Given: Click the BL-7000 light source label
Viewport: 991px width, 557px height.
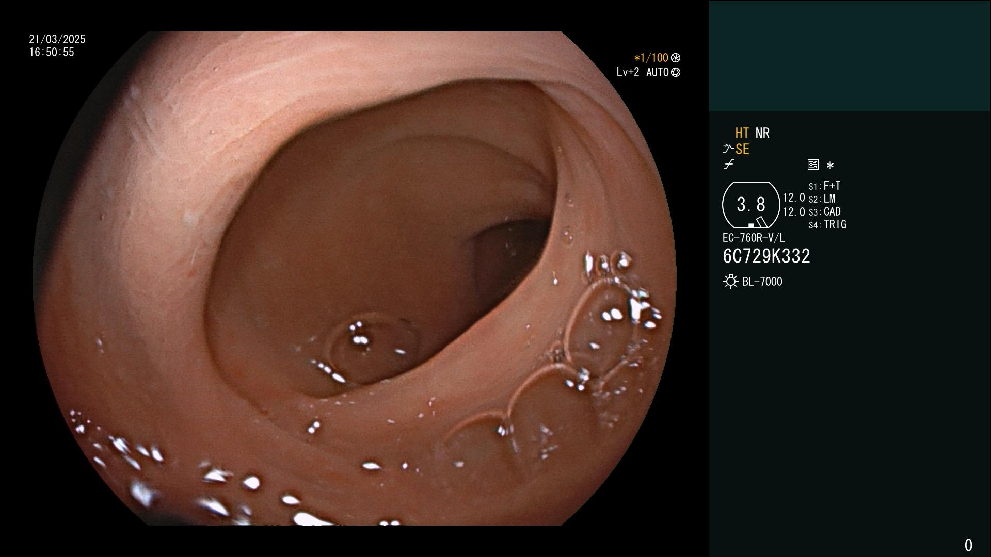Looking at the screenshot, I should tap(762, 282).
